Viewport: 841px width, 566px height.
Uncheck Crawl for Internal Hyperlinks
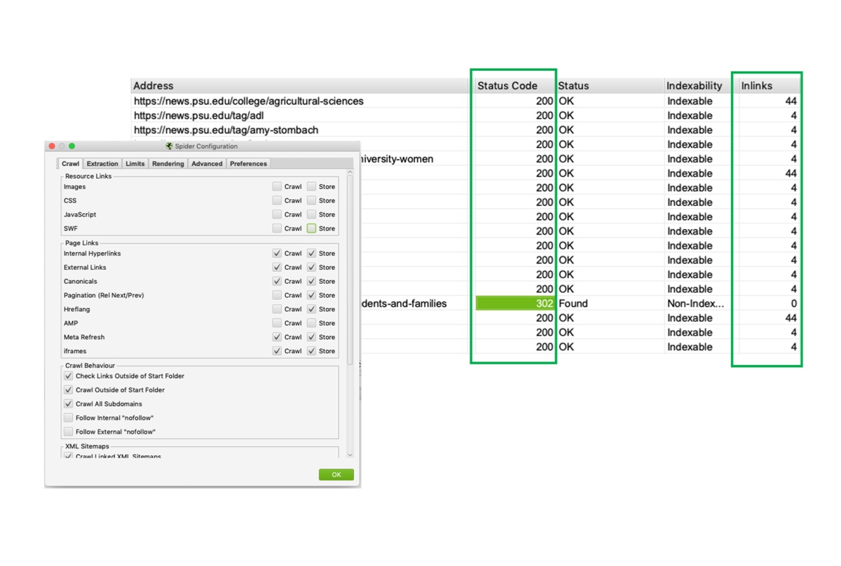coord(278,254)
